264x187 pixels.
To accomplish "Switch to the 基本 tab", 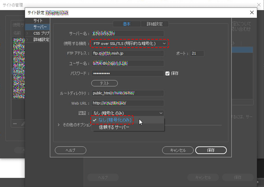I will 127,24.
